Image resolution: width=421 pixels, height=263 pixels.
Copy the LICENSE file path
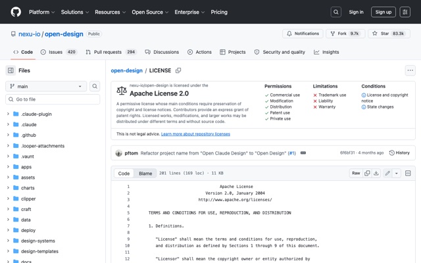tap(178, 70)
